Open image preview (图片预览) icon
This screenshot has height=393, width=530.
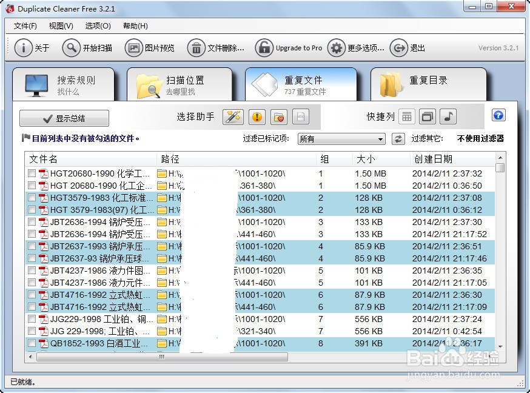click(x=133, y=48)
